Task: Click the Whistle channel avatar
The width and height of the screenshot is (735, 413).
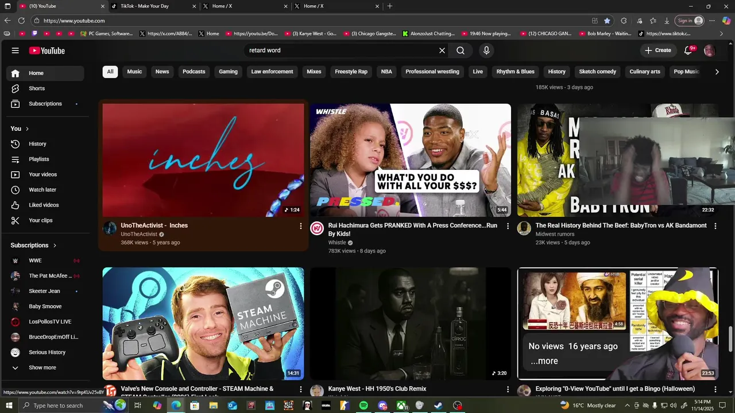Action: (317, 228)
